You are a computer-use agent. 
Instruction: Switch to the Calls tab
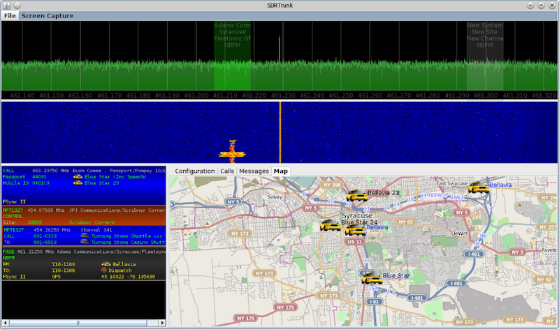[227, 171]
